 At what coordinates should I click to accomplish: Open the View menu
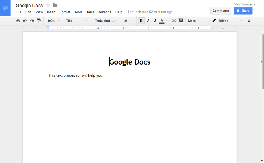click(39, 12)
